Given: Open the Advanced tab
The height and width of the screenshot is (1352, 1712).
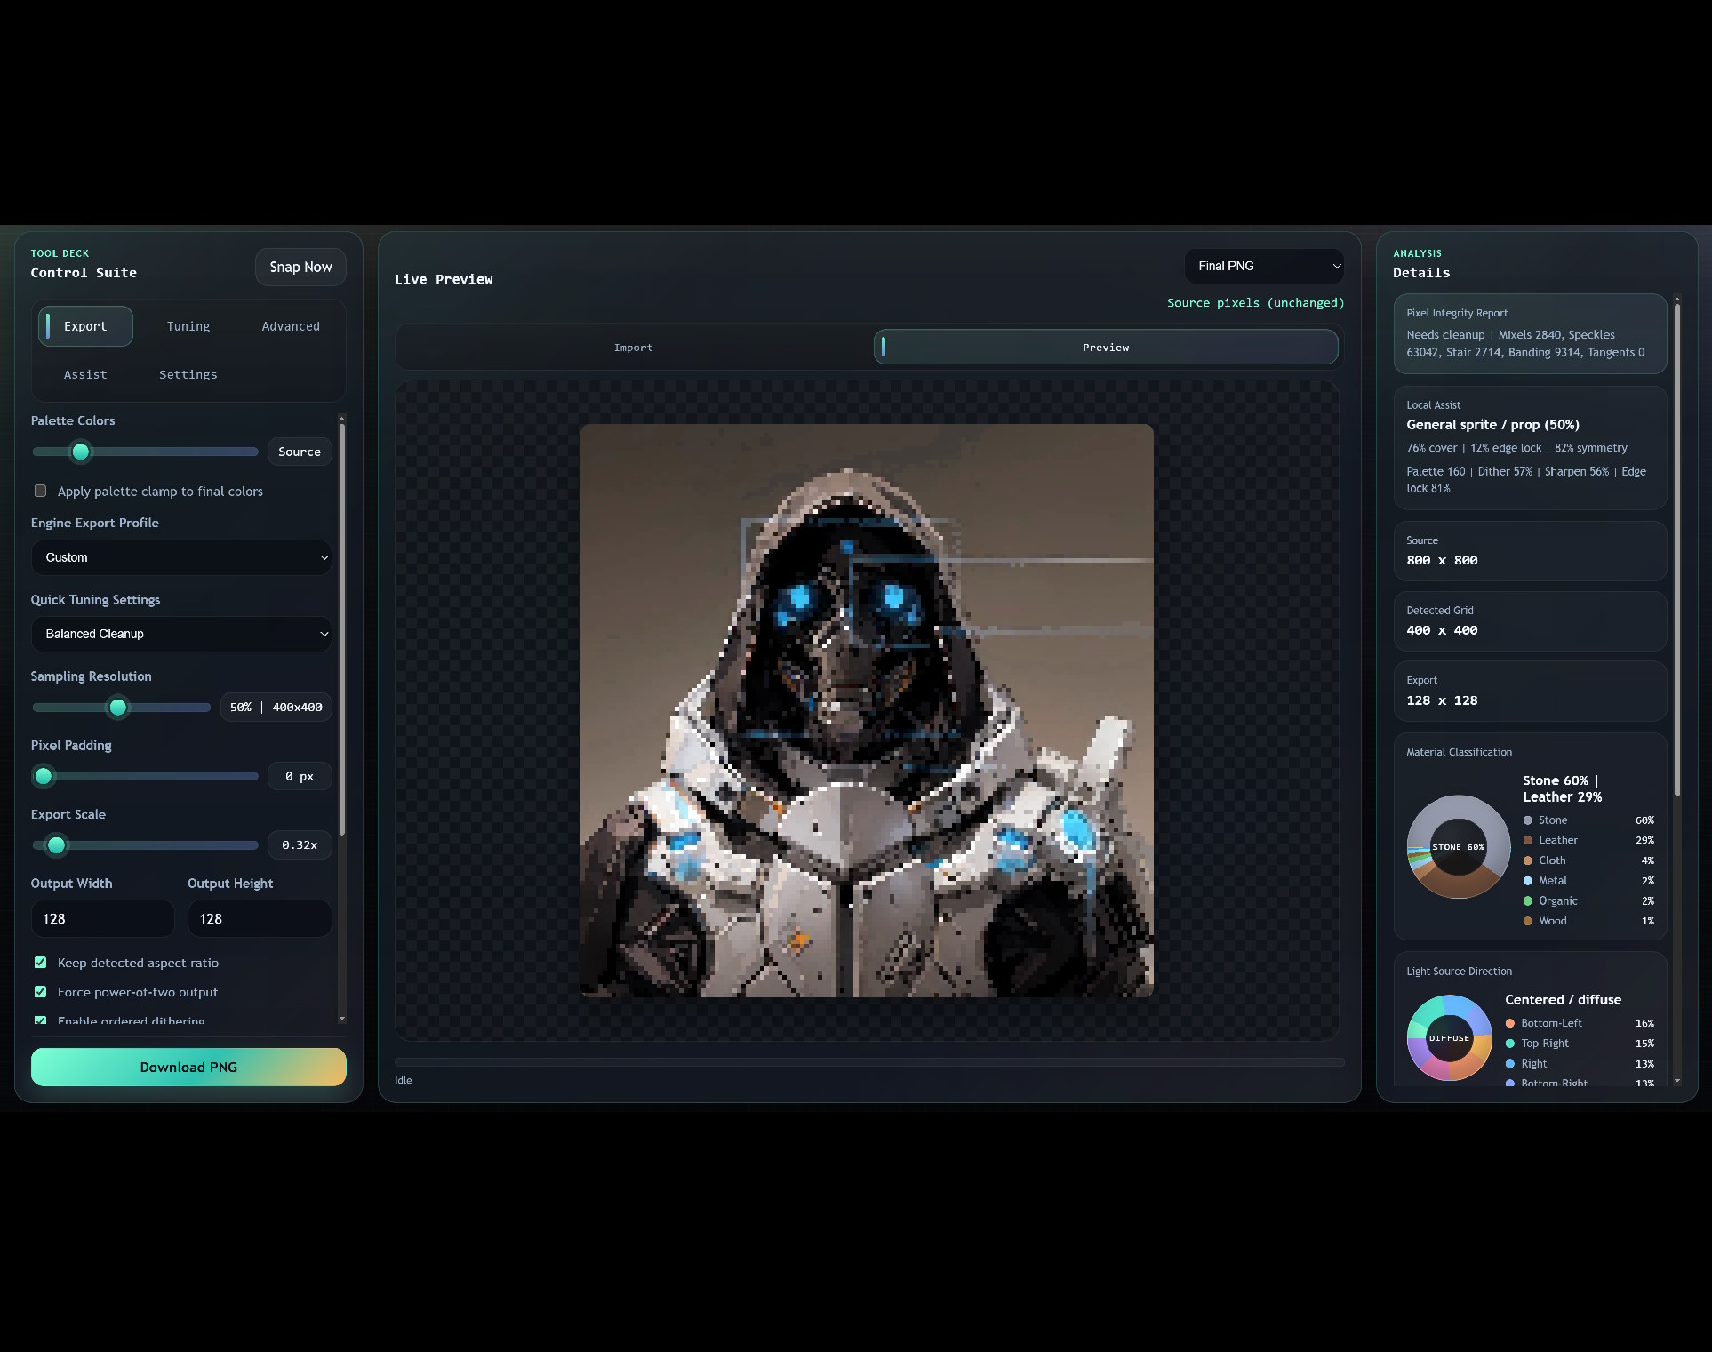Looking at the screenshot, I should [x=291, y=326].
